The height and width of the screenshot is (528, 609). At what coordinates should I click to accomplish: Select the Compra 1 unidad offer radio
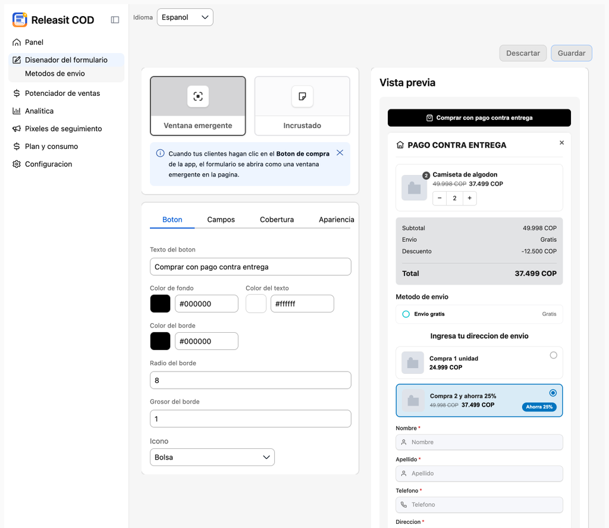click(x=554, y=355)
